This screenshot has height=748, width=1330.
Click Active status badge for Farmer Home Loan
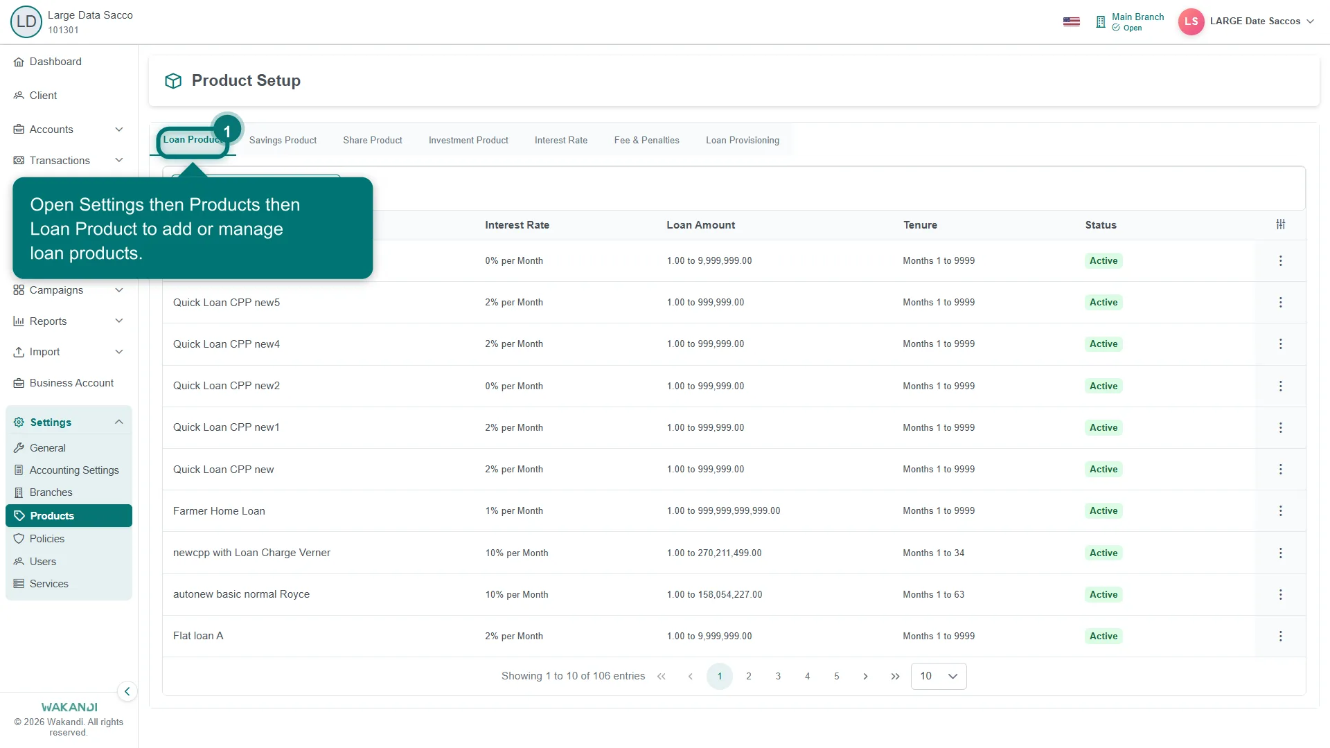[1103, 511]
